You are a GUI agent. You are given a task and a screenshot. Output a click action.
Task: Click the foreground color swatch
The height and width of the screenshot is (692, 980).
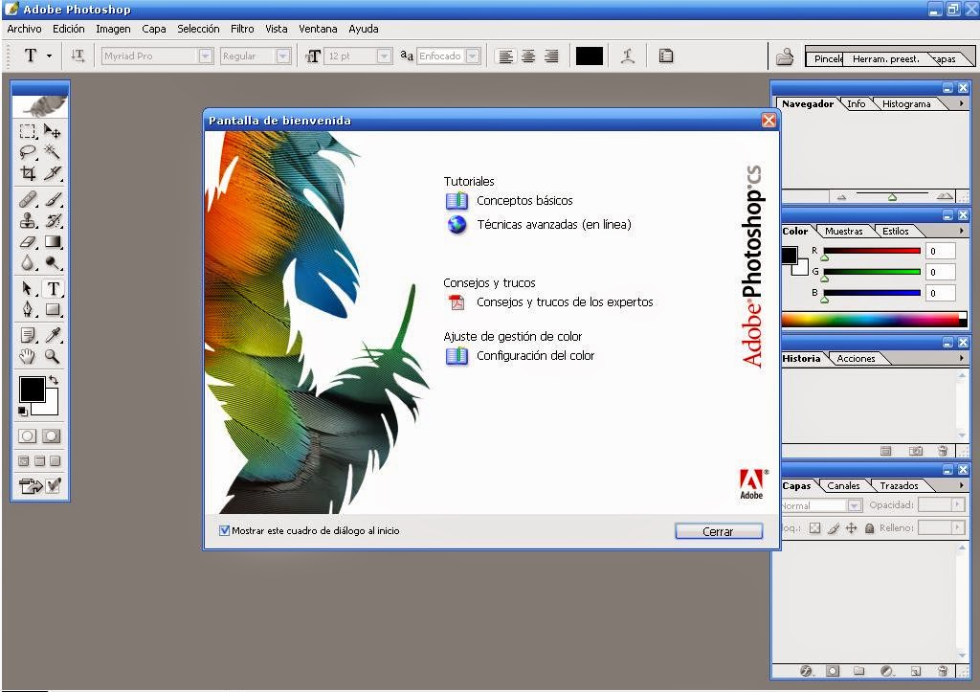click(x=32, y=391)
